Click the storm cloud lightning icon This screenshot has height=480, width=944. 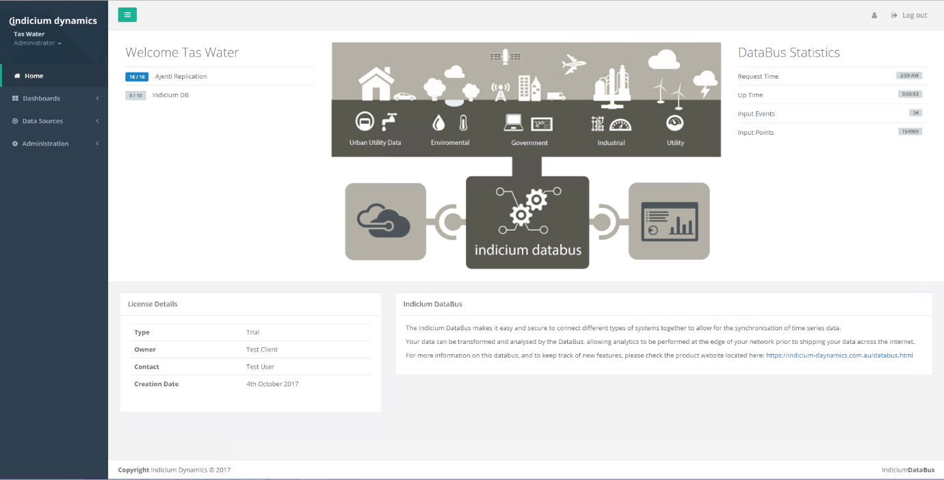(x=705, y=84)
